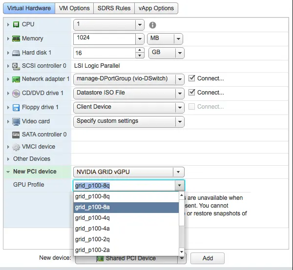Switch to the vApp Options tab

(x=156, y=8)
